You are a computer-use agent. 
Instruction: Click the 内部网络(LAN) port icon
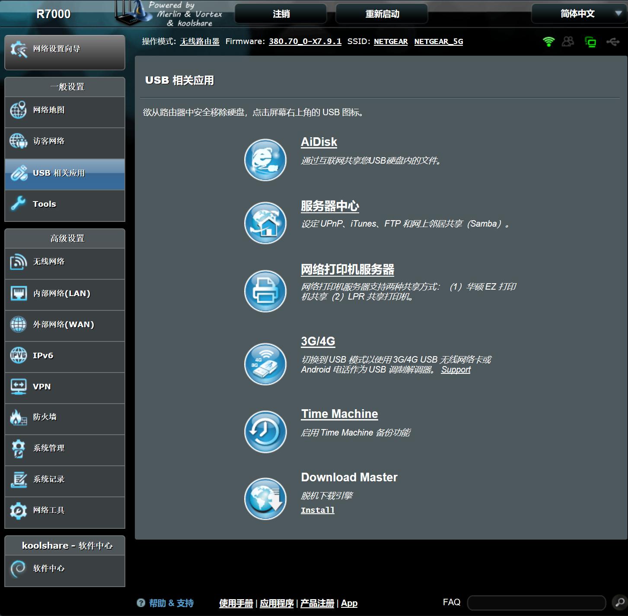pyautogui.click(x=18, y=293)
